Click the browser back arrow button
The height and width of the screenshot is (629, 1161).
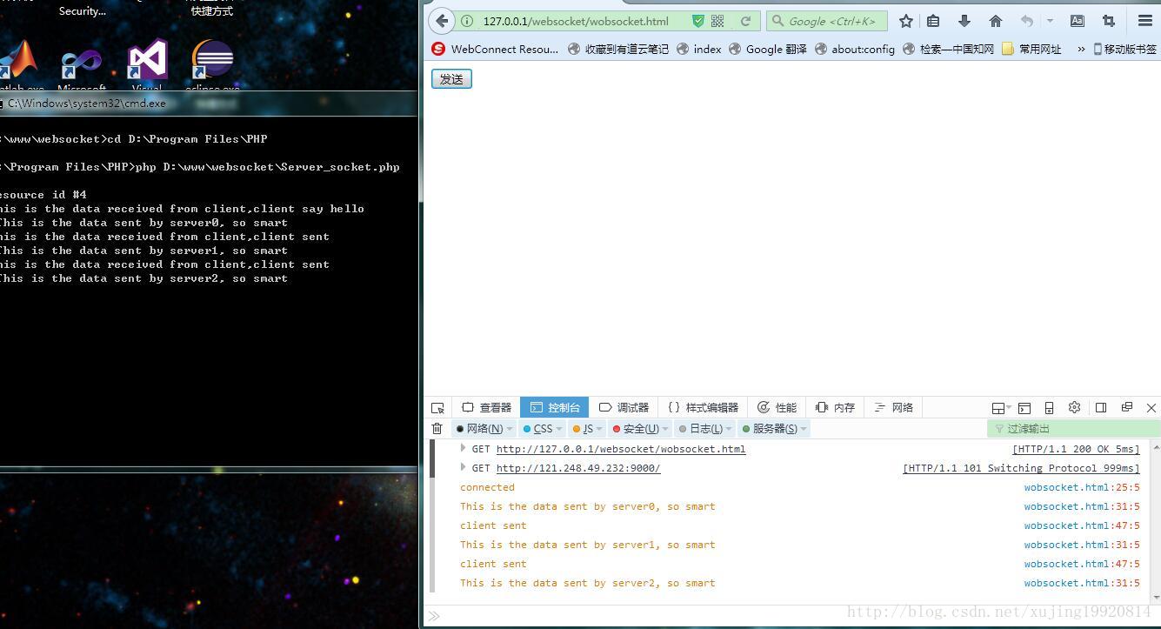442,21
